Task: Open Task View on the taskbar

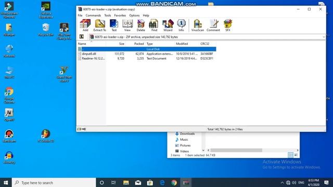Action: coord(113,182)
